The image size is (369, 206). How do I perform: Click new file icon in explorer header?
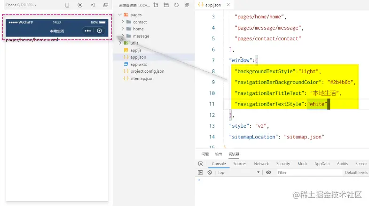click(156, 5)
